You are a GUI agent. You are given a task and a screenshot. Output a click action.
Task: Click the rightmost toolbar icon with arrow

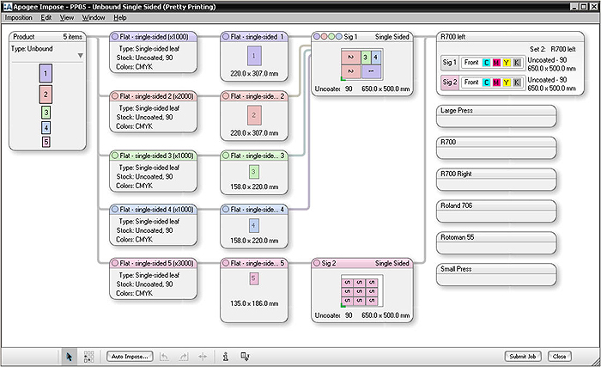245,356
